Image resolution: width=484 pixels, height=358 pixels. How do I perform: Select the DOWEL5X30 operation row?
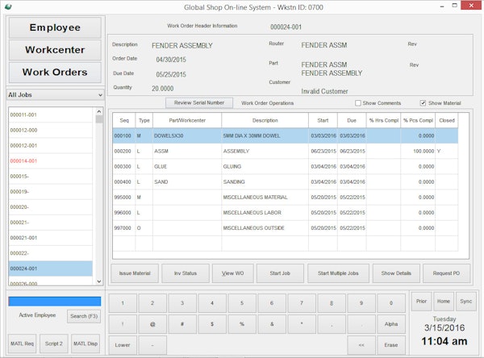click(286, 135)
